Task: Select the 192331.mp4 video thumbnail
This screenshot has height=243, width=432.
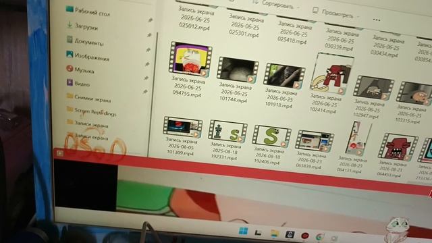Action: (x=228, y=132)
